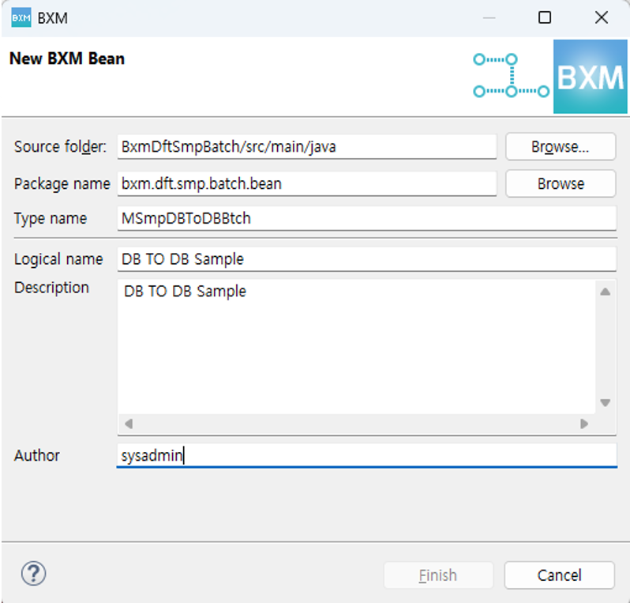Cancel the New BXM Bean dialog
This screenshot has width=630, height=603.
(559, 575)
